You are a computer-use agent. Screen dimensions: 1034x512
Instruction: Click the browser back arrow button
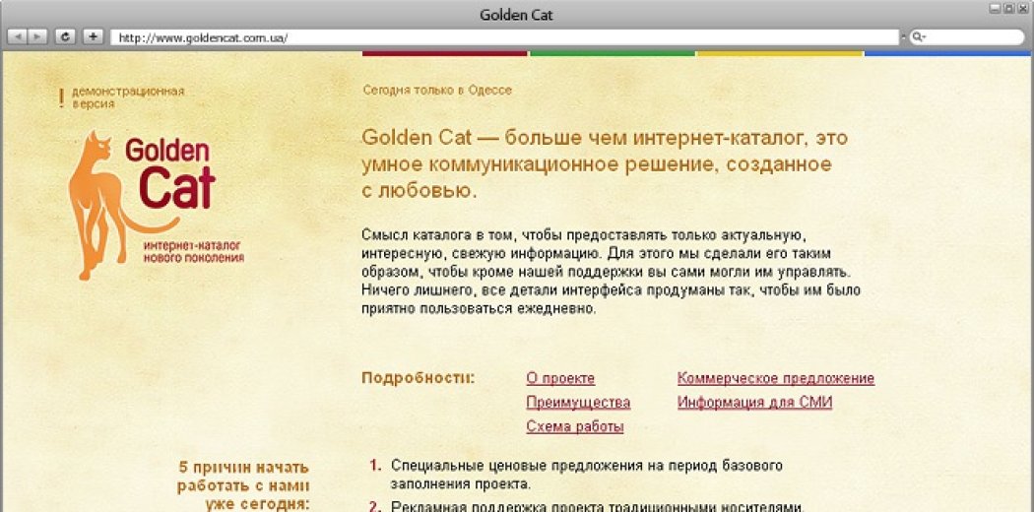pos(18,36)
